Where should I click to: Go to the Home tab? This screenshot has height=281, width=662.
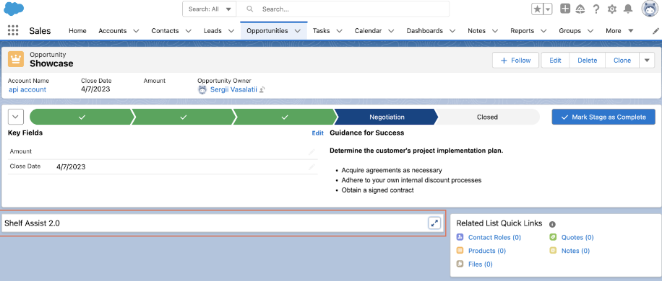[77, 31]
